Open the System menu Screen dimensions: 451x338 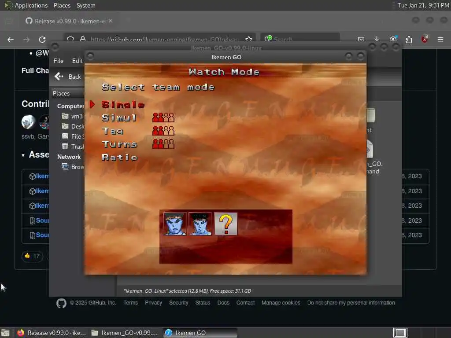pos(86,5)
